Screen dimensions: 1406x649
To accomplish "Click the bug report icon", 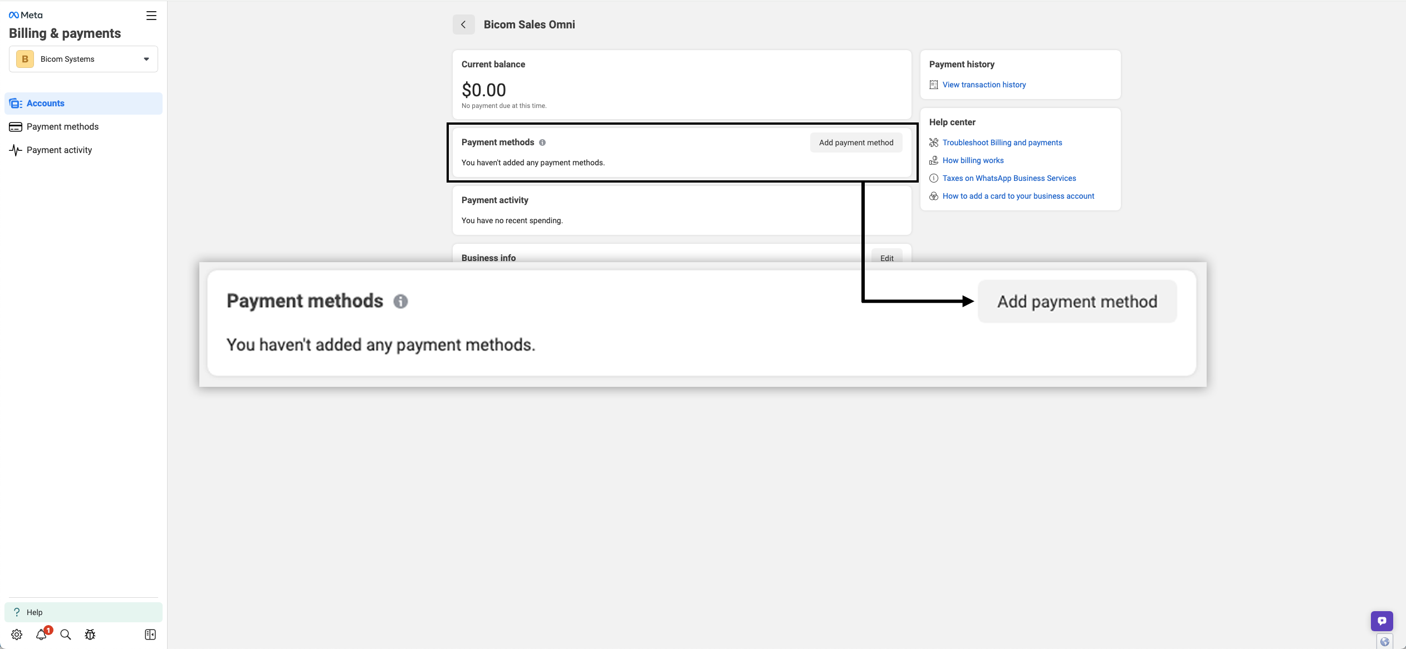I will [90, 635].
